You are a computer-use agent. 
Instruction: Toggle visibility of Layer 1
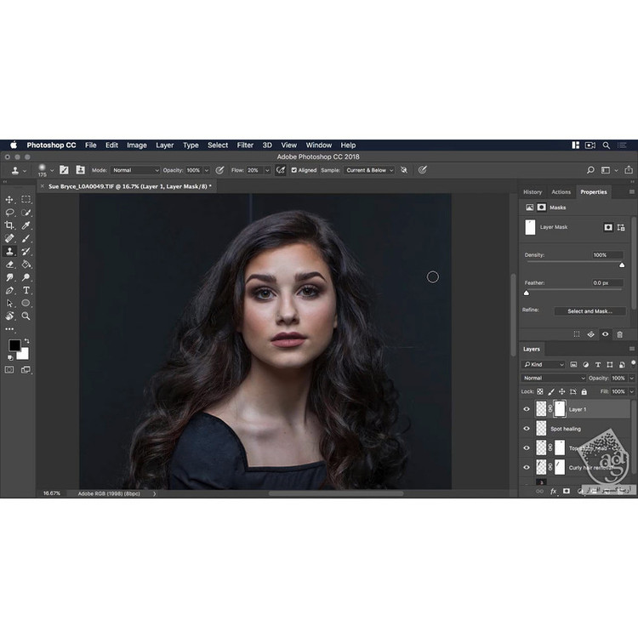coord(527,409)
